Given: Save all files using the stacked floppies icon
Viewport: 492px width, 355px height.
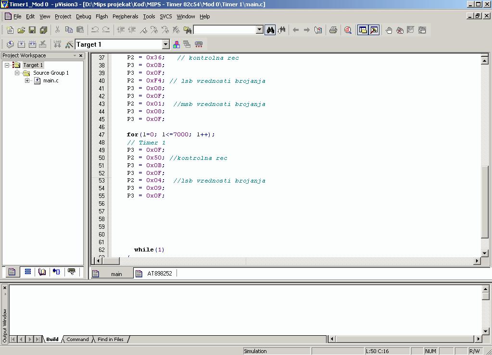Looking at the screenshot, I should [x=43, y=30].
